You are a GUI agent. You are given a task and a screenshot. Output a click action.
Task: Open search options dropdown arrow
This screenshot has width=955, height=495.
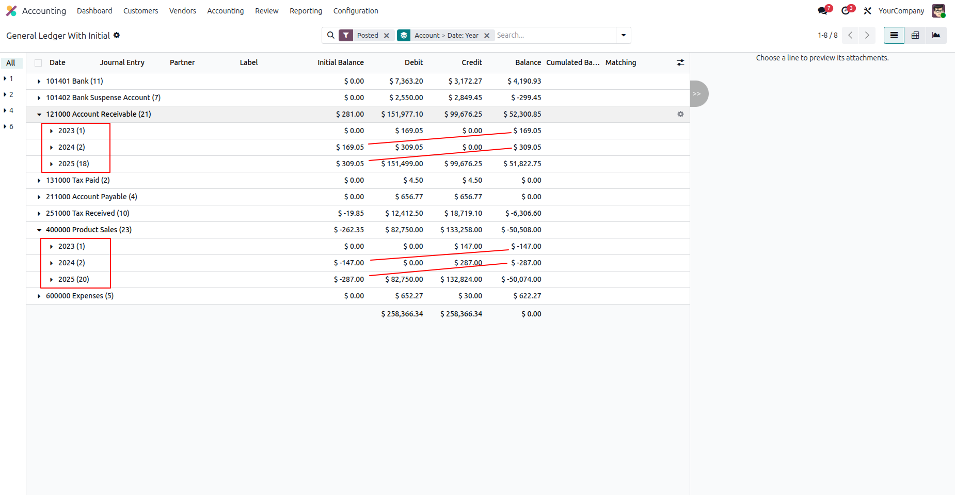624,35
